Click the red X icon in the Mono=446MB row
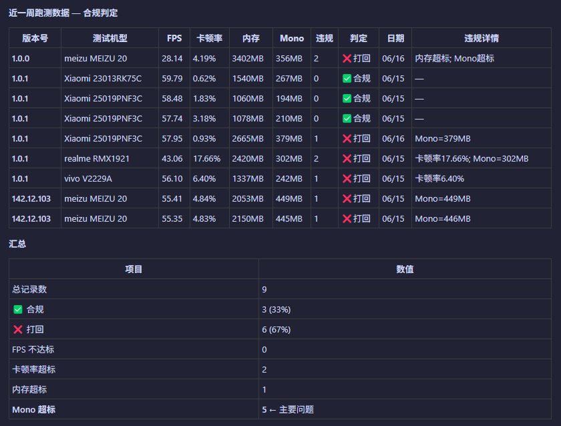561x426 pixels. tap(347, 218)
